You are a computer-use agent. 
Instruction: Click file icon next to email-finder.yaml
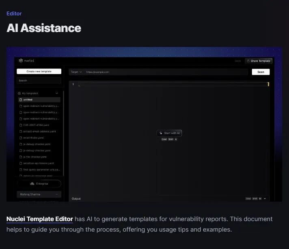21,138
